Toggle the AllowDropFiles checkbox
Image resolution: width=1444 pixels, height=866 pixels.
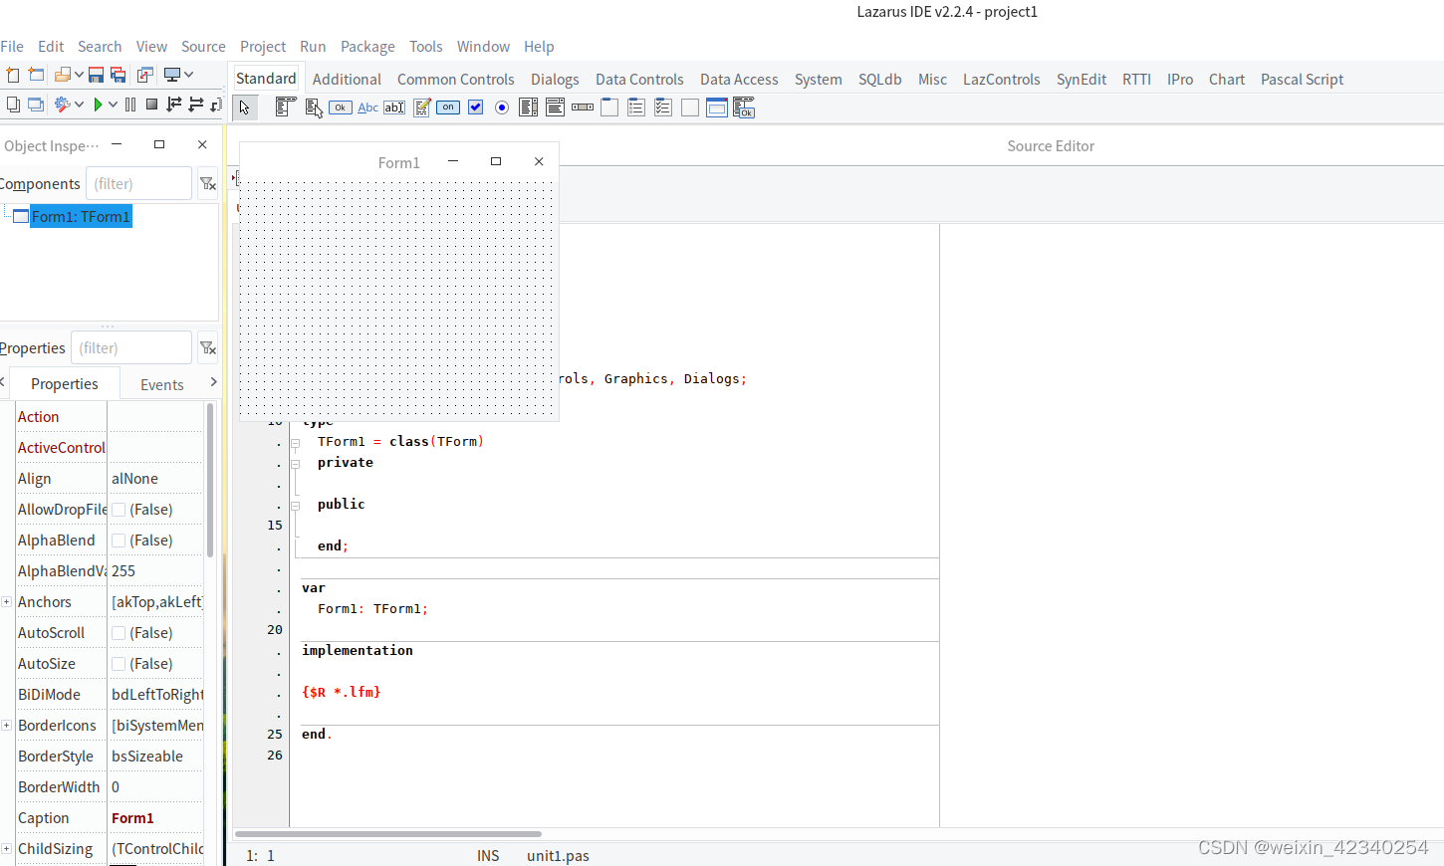click(119, 510)
